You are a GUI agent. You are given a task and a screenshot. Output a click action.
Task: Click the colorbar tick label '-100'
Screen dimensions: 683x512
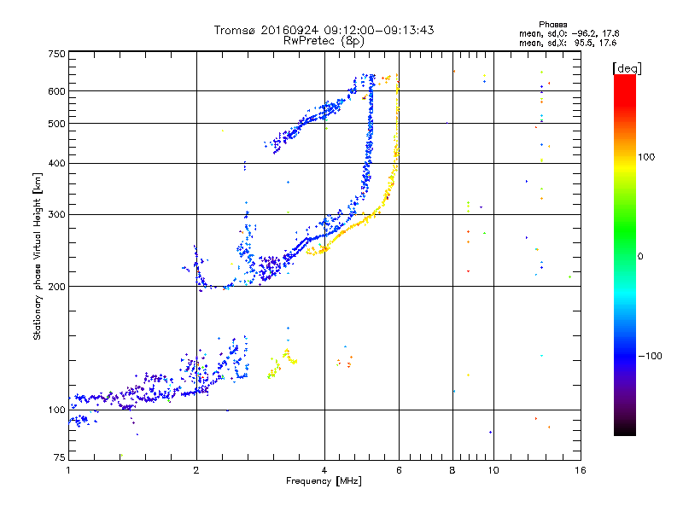coord(650,356)
